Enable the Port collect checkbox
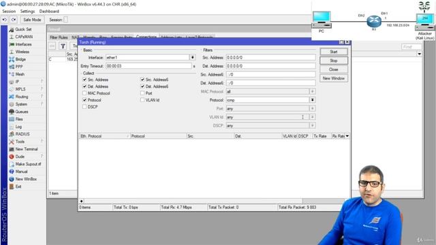Viewport: 436px width, 245px height. (x=142, y=93)
